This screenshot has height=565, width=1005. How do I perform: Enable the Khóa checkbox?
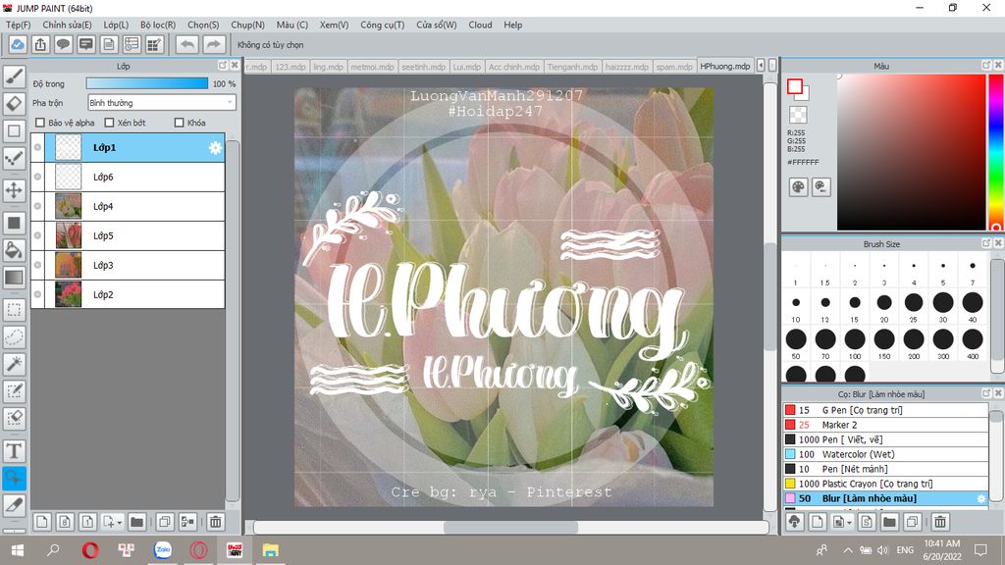179,123
